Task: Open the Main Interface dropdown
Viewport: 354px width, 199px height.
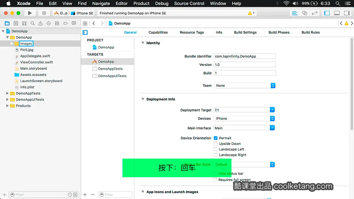Action: click(272, 128)
